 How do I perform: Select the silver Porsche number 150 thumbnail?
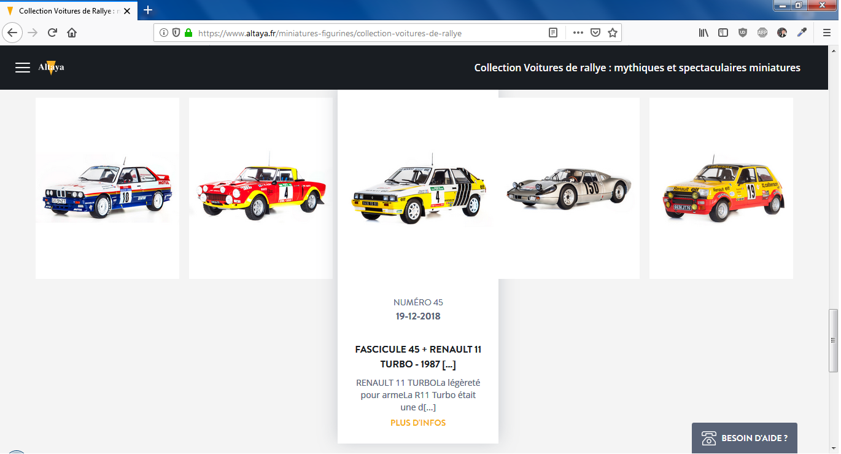coord(568,188)
